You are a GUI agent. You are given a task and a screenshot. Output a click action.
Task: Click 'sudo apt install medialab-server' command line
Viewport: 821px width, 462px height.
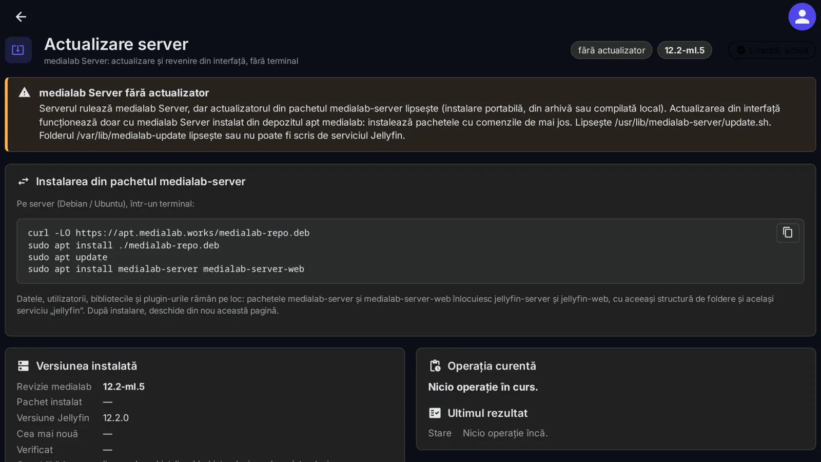(166, 269)
